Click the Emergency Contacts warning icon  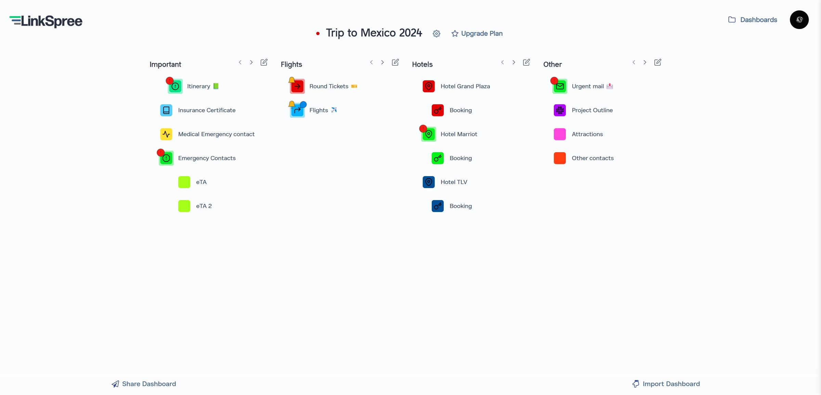[x=166, y=158]
